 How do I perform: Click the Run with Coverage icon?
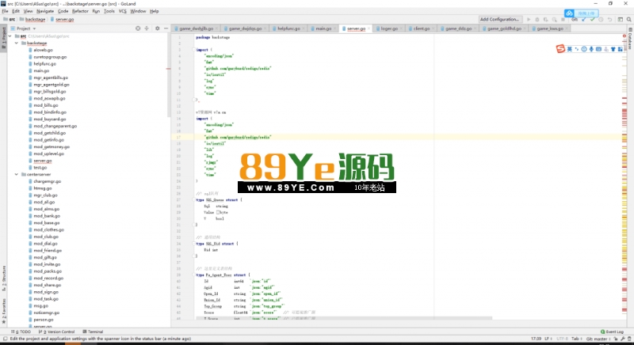tap(546, 19)
